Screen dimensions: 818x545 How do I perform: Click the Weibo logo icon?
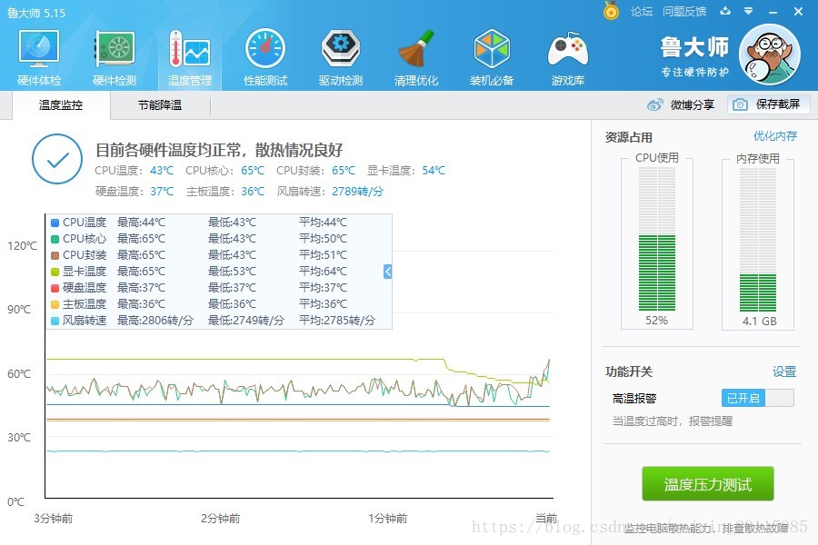point(654,104)
